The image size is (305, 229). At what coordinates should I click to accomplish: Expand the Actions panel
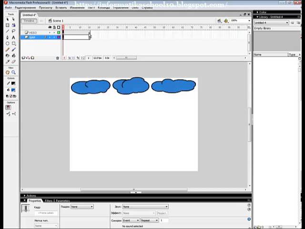24,196
